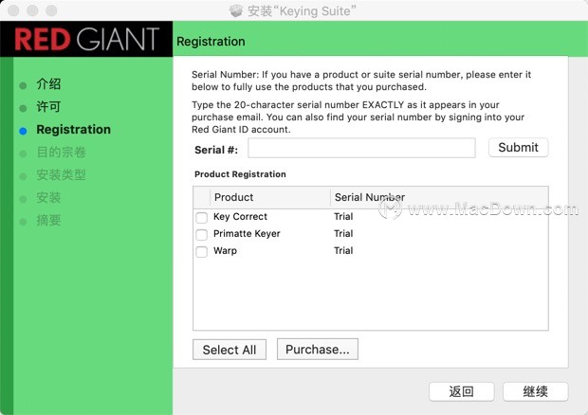Screen dimensions: 588x415
Task: Click the installer package icon in title bar
Action: [x=236, y=10]
